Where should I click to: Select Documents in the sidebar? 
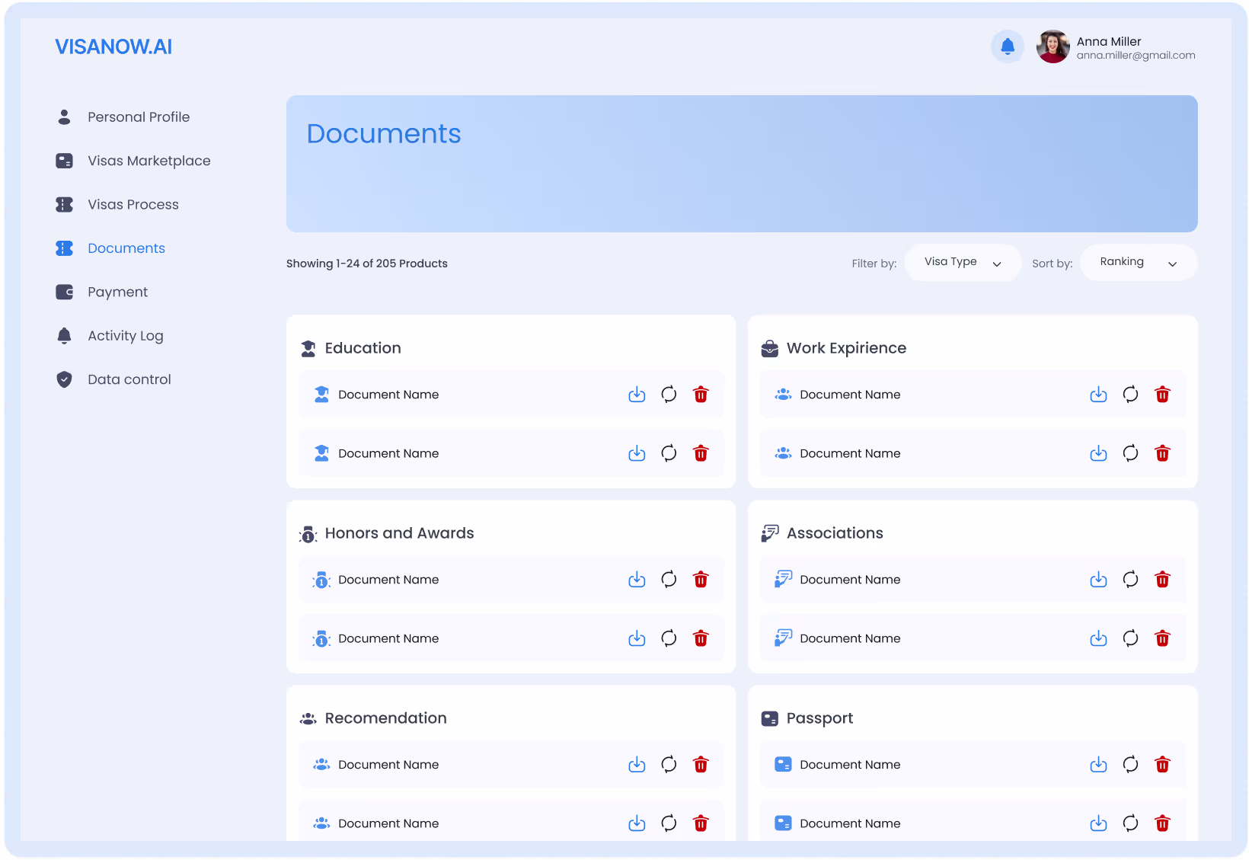click(110, 248)
